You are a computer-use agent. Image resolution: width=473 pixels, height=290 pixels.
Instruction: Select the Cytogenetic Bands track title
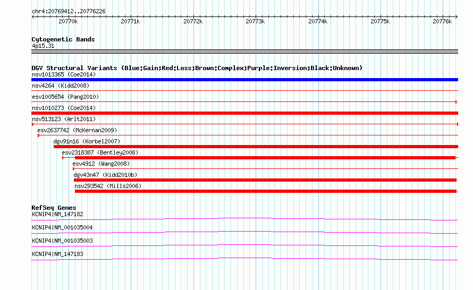pos(63,39)
